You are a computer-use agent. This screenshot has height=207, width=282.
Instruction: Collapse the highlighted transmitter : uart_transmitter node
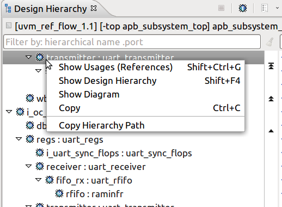tap(28, 57)
